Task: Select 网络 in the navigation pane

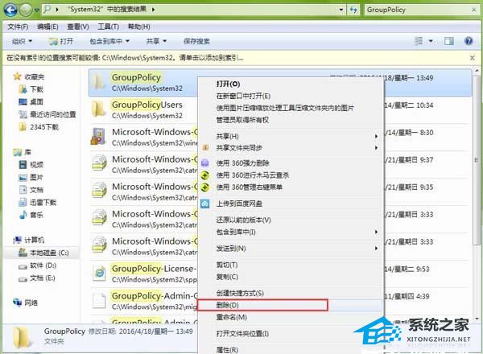Action: [26, 303]
